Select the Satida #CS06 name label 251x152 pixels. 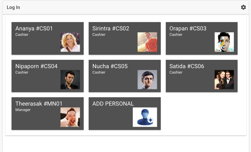(x=187, y=66)
